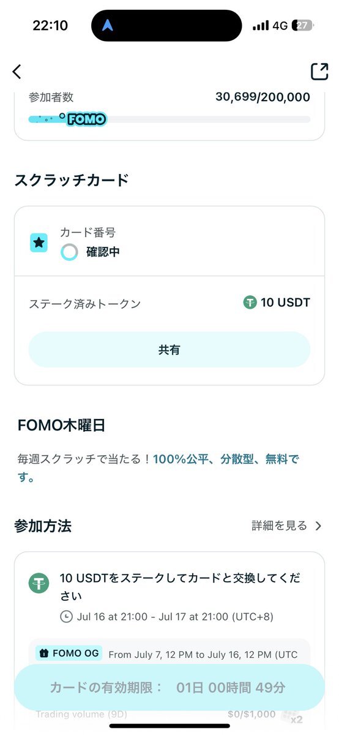339x735 pixels.
Task: Tap the 確認中 loading circle indicator
Action: point(69,252)
